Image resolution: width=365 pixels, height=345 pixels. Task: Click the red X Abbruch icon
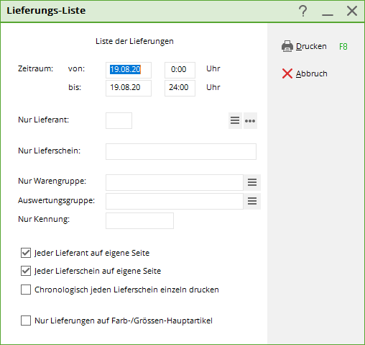click(x=287, y=73)
